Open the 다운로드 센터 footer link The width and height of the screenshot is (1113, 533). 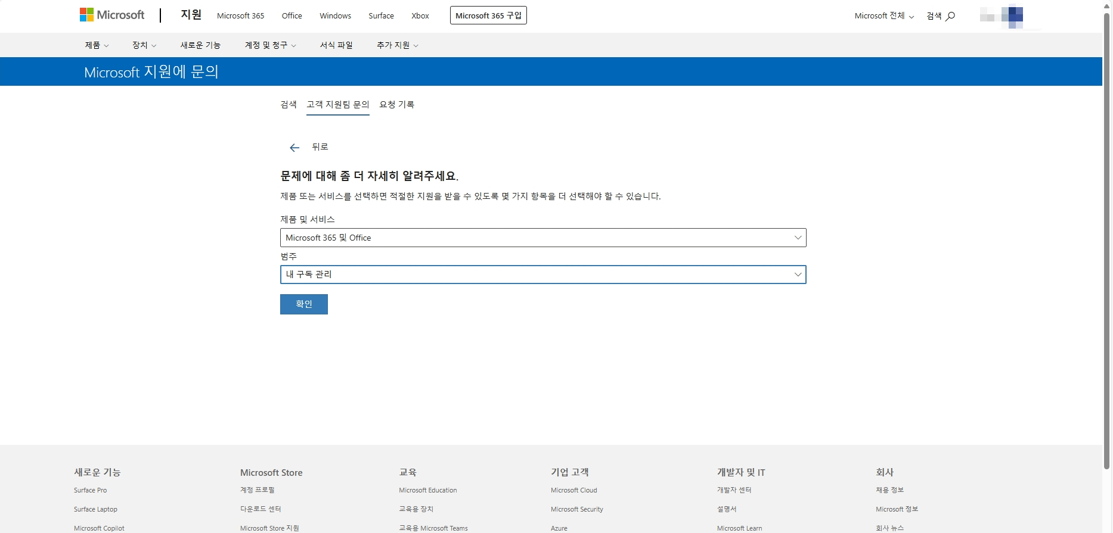(x=261, y=509)
